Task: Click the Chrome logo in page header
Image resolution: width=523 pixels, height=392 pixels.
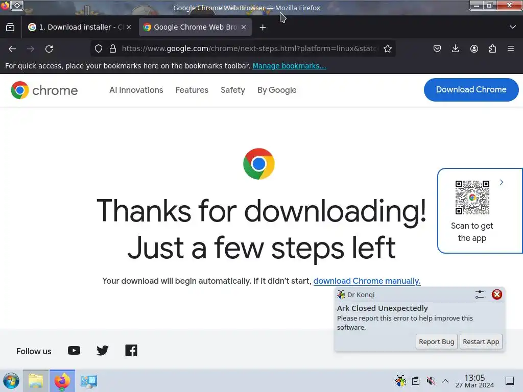Action: point(44,90)
